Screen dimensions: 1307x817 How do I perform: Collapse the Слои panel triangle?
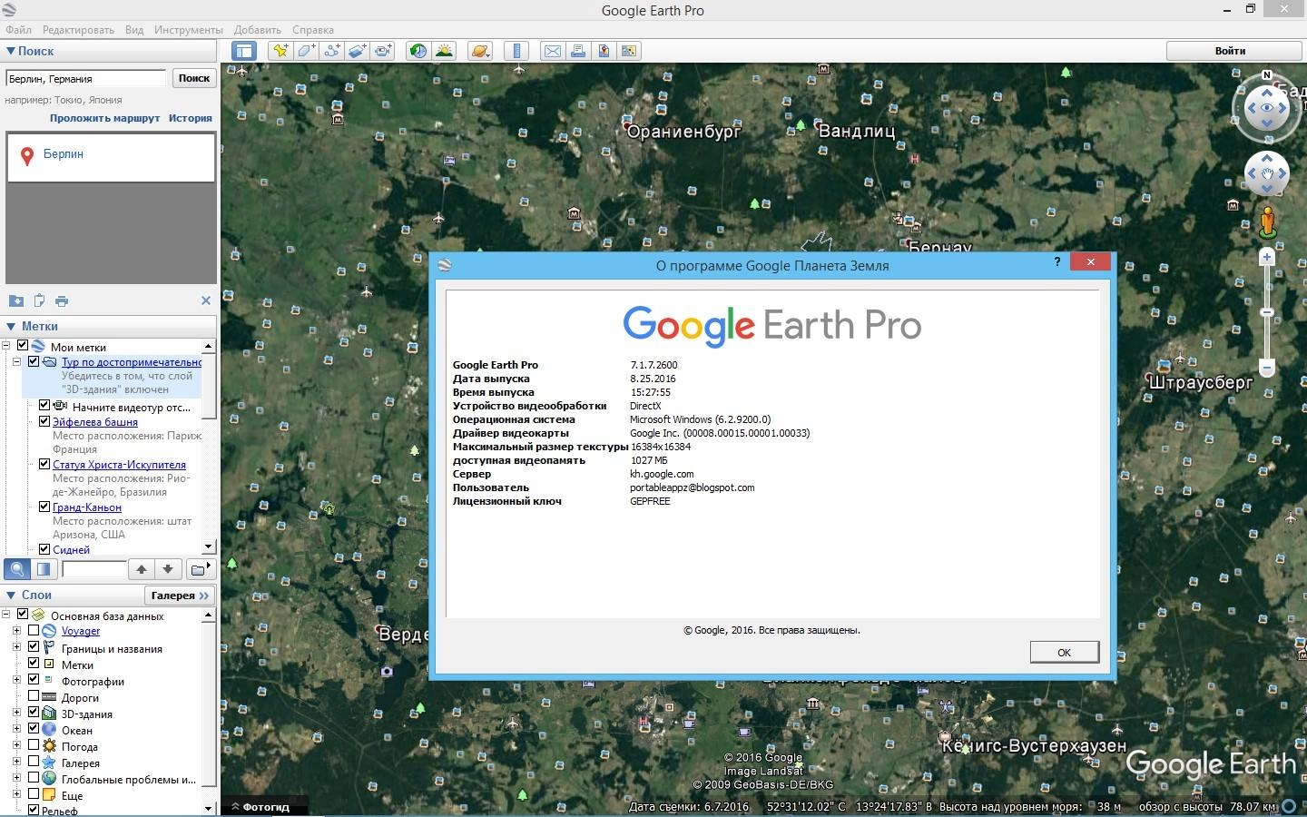(x=11, y=596)
